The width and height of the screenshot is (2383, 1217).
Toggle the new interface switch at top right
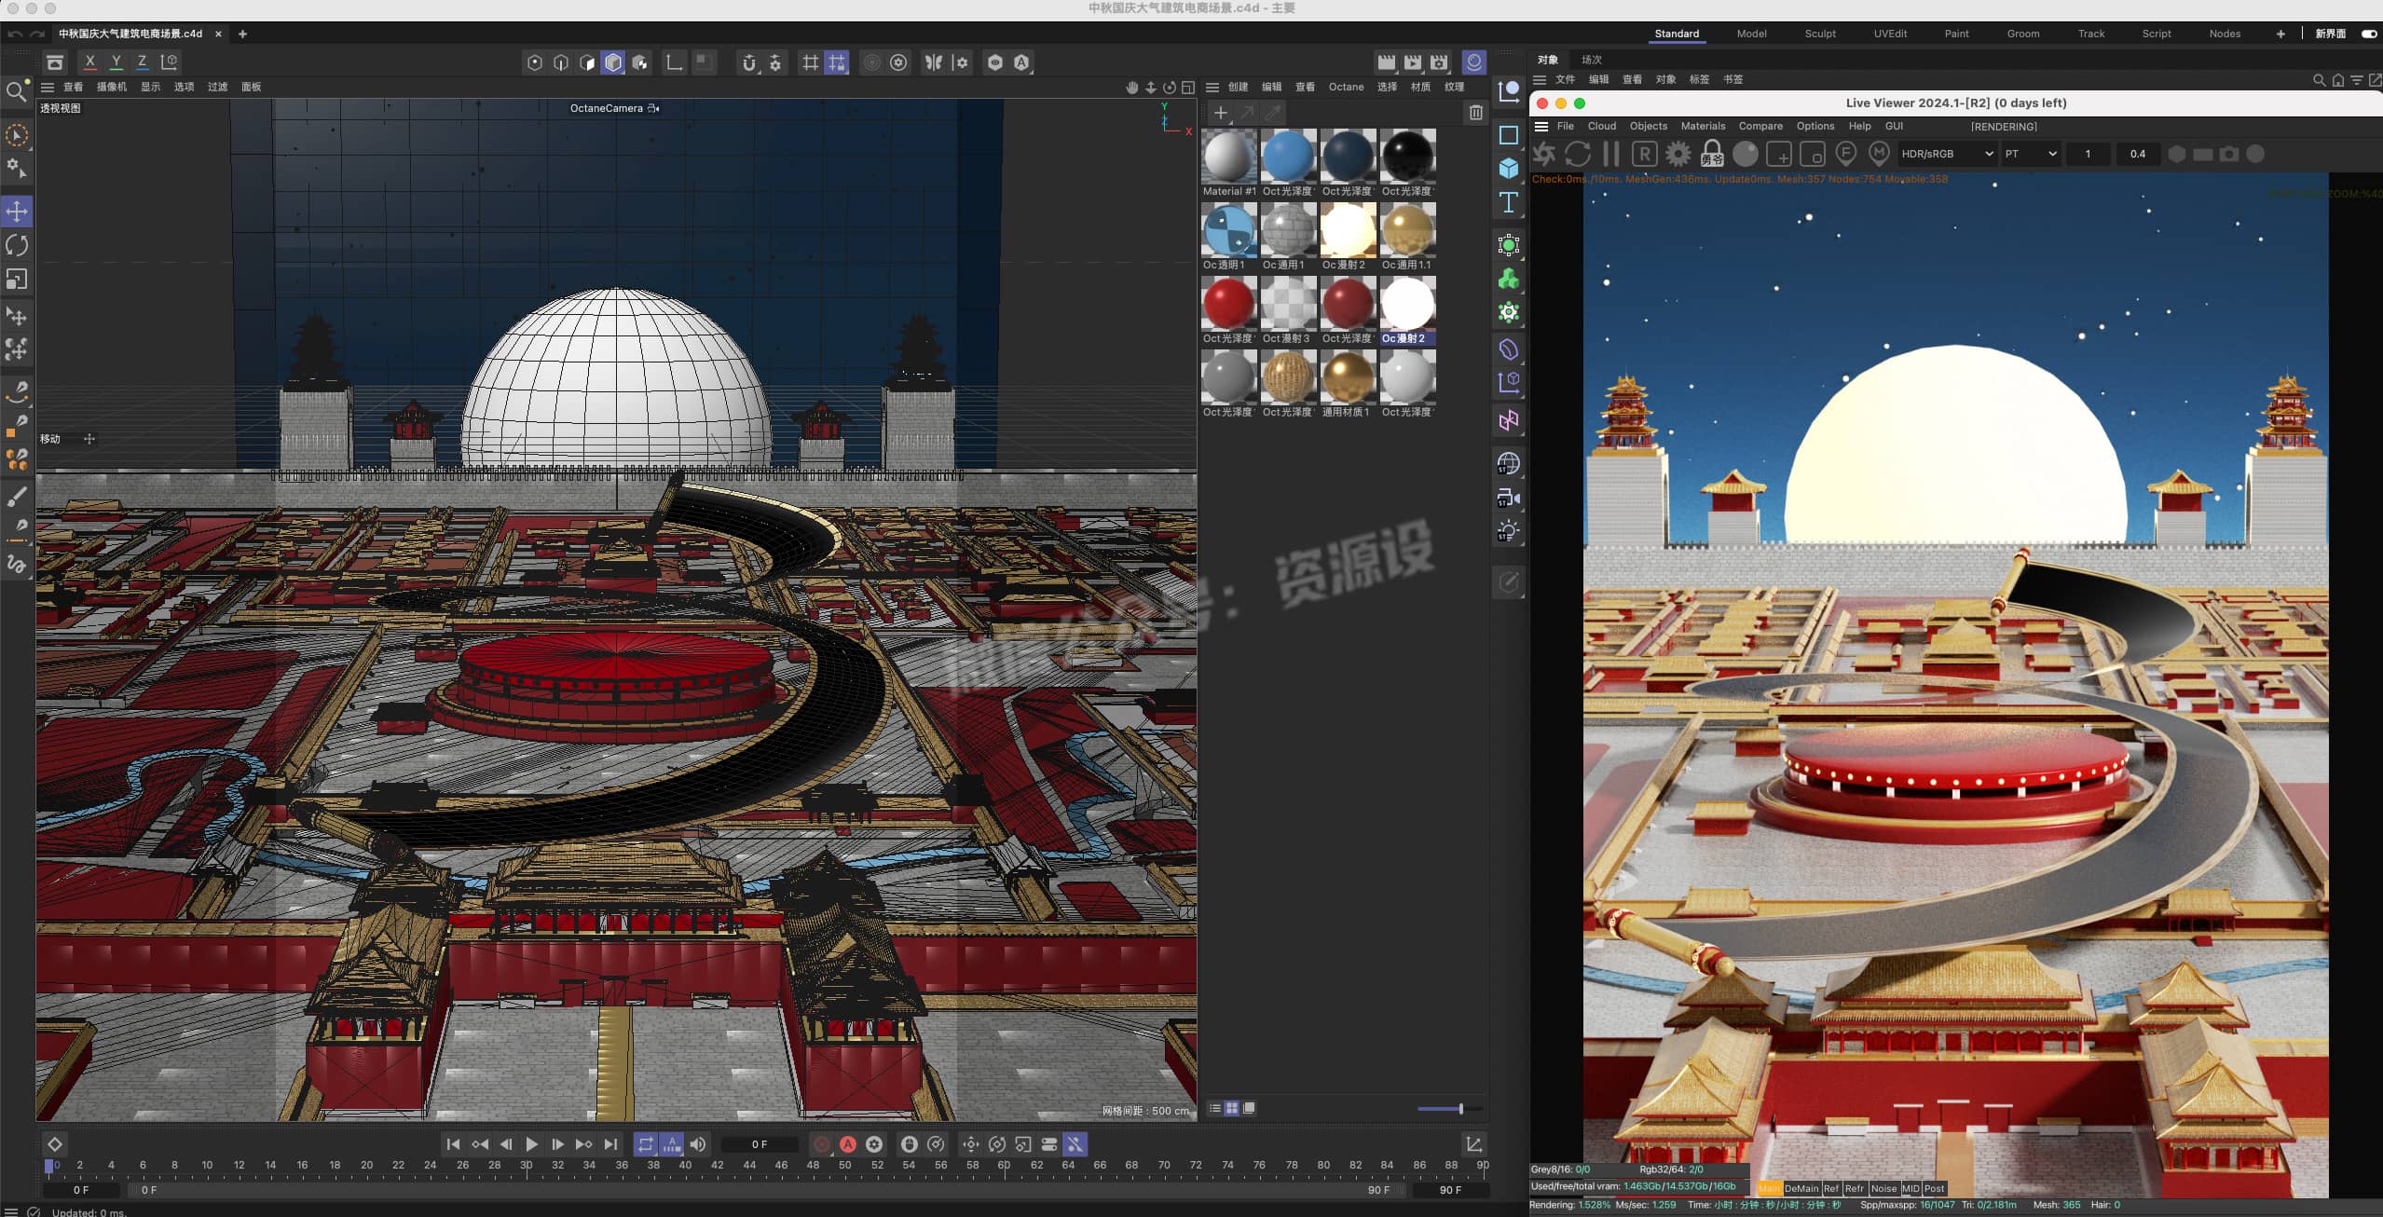[x=2369, y=34]
